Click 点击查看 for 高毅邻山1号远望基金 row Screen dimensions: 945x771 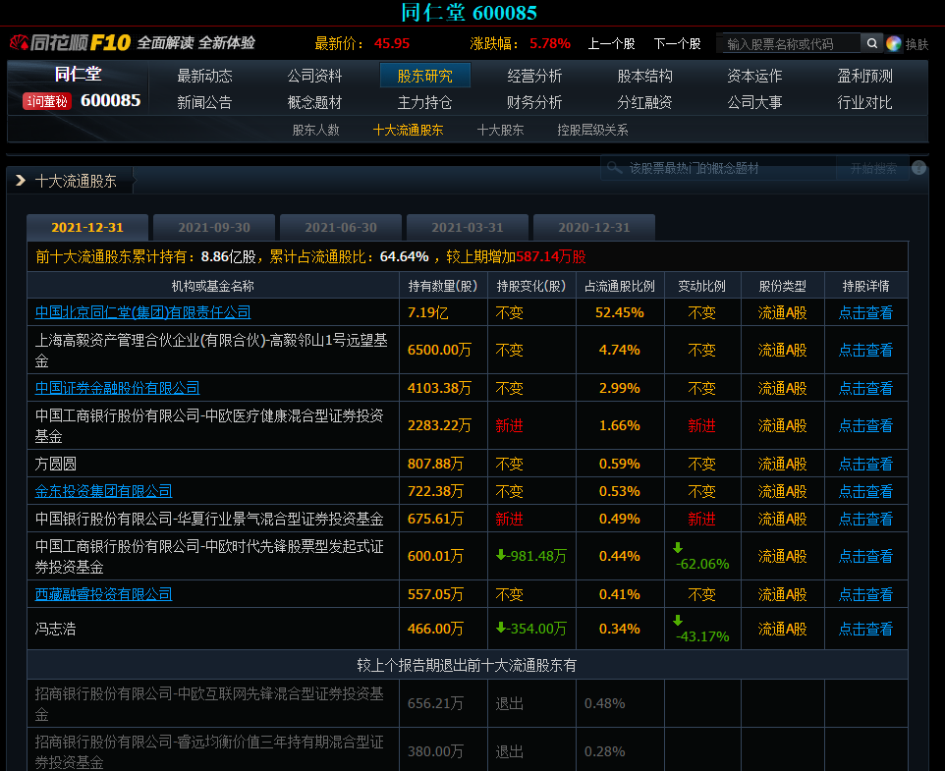click(865, 350)
